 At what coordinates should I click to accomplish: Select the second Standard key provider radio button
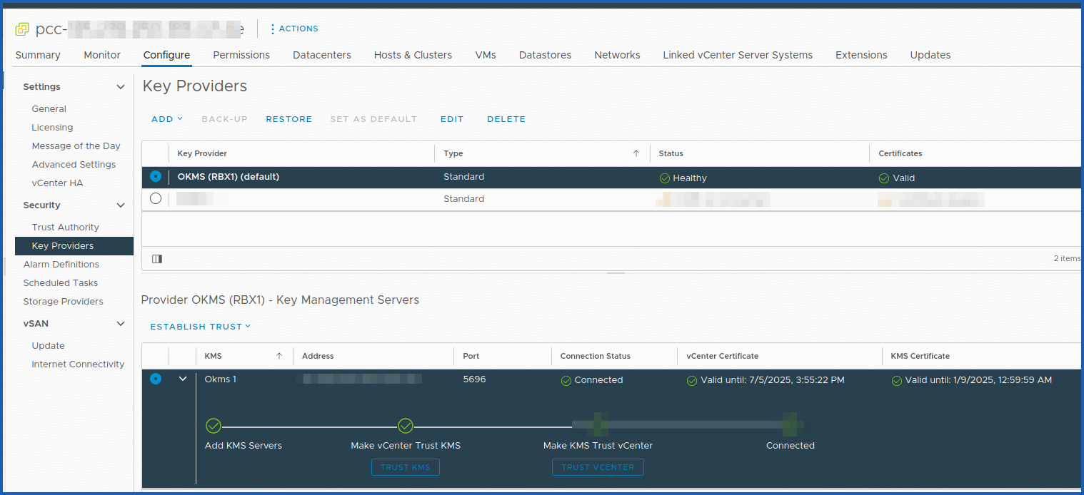pos(155,198)
